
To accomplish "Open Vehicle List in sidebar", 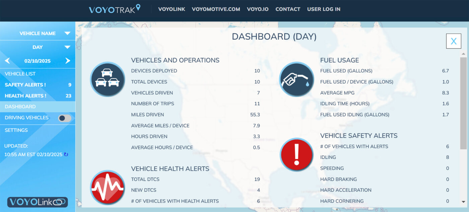I will coord(20,74).
